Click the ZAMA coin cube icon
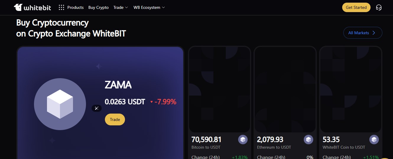The image size is (393, 159). [60, 104]
